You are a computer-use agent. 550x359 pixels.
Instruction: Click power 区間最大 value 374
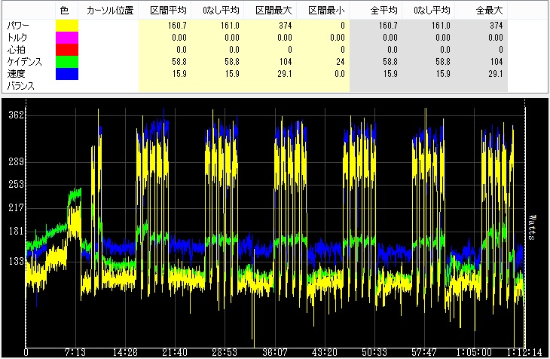[286, 26]
